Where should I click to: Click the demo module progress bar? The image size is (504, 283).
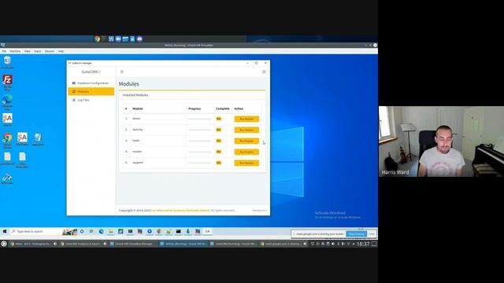199,119
